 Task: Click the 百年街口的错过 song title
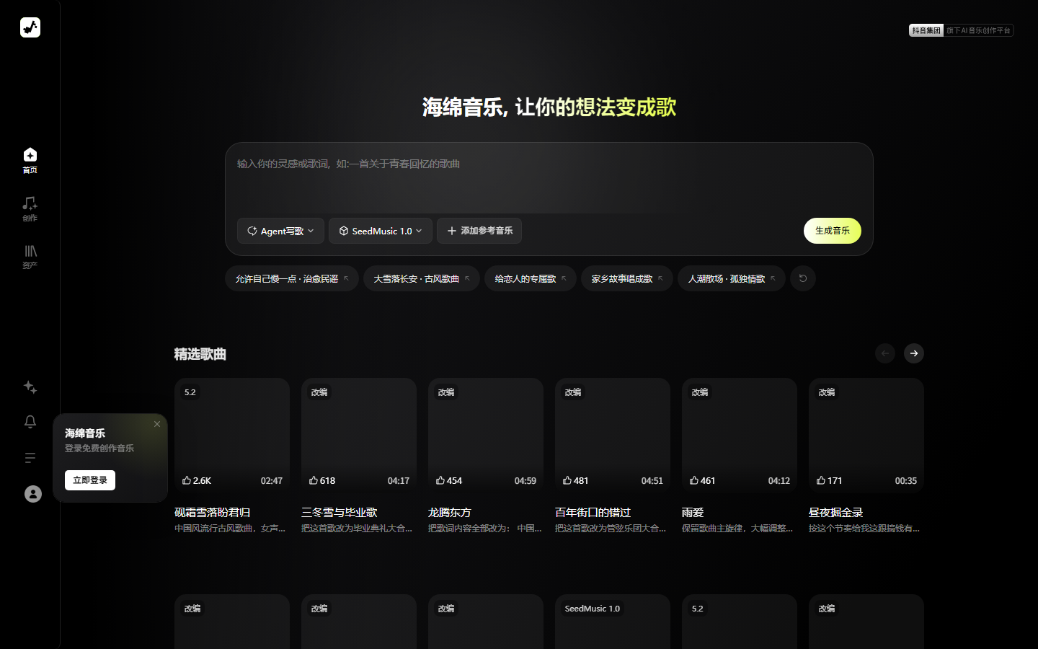pos(593,512)
